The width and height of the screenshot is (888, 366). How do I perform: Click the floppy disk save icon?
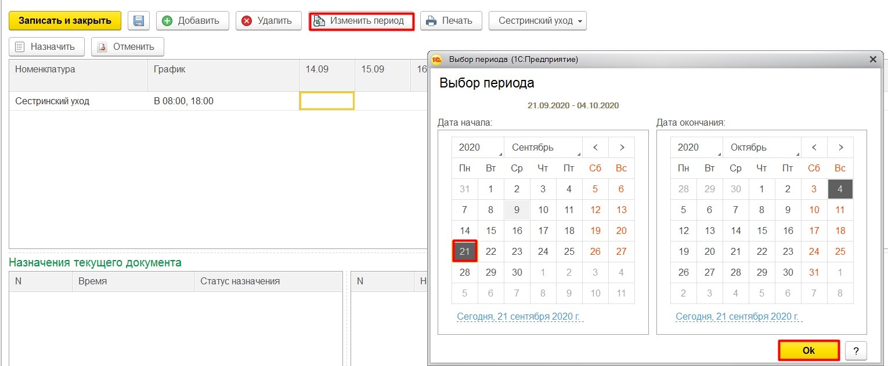point(139,21)
